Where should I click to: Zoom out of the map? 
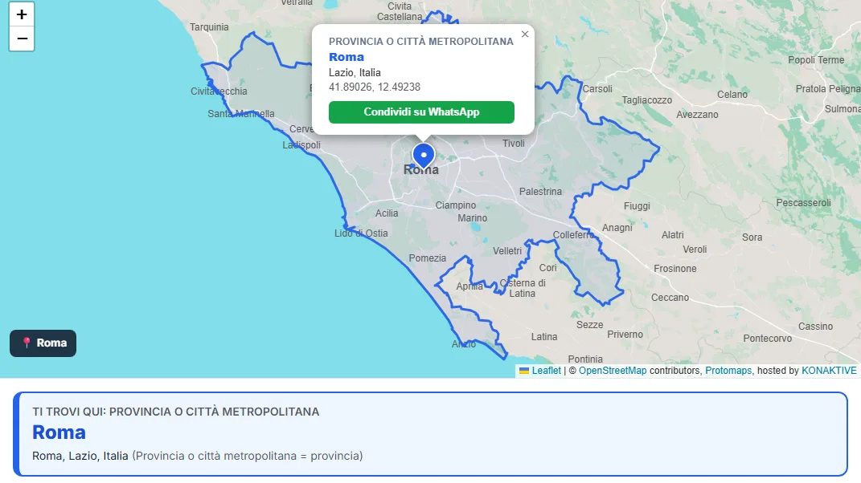tap(22, 39)
